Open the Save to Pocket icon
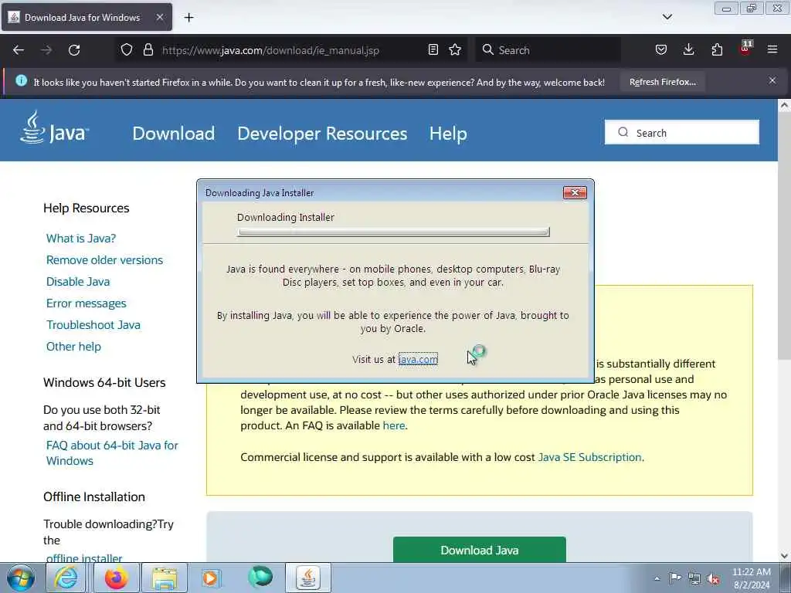791x593 pixels. click(x=661, y=50)
